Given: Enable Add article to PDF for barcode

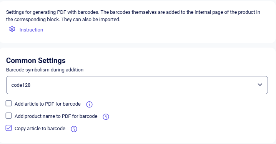Looking at the screenshot, I should click(8, 103).
